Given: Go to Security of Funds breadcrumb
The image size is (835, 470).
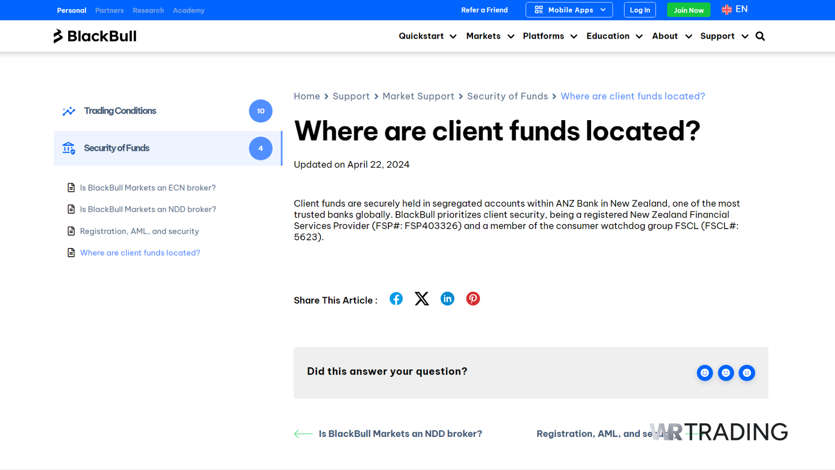Looking at the screenshot, I should point(507,96).
